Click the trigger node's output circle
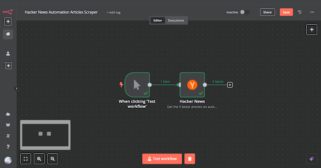The width and height of the screenshot is (321, 168). (150, 85)
